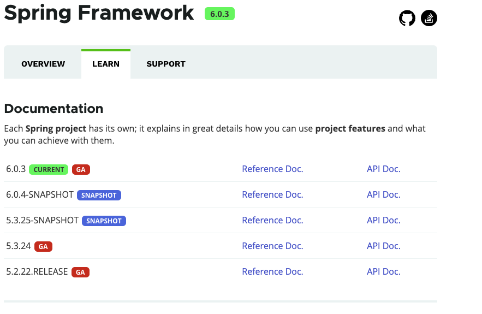The width and height of the screenshot is (482, 314).
Task: Click the bold "project features" text
Action: [350, 128]
